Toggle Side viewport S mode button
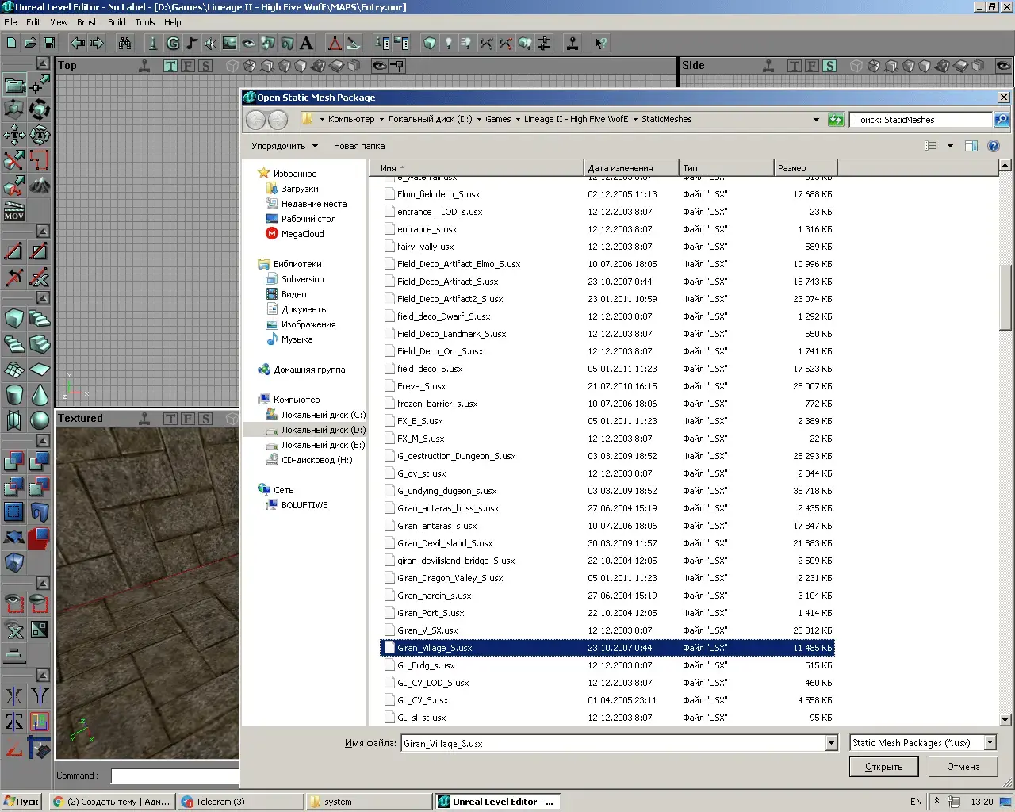The height and width of the screenshot is (812, 1015). pyautogui.click(x=829, y=66)
